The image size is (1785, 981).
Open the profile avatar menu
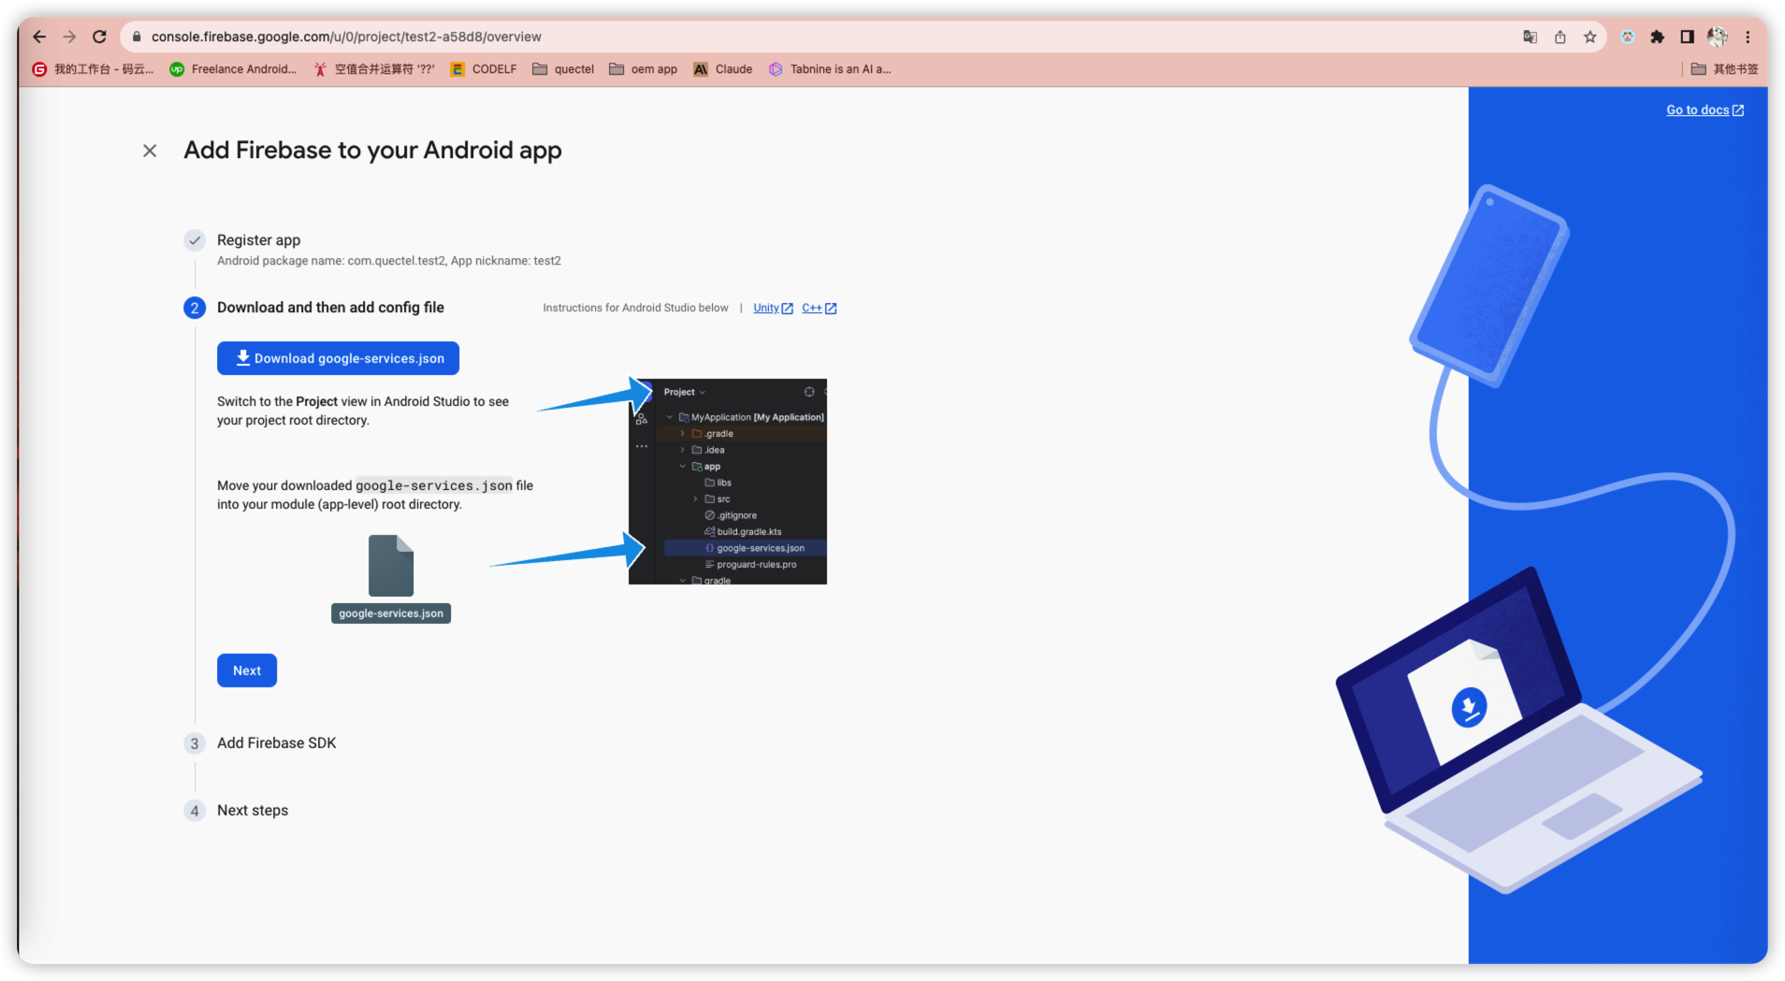click(x=1717, y=36)
